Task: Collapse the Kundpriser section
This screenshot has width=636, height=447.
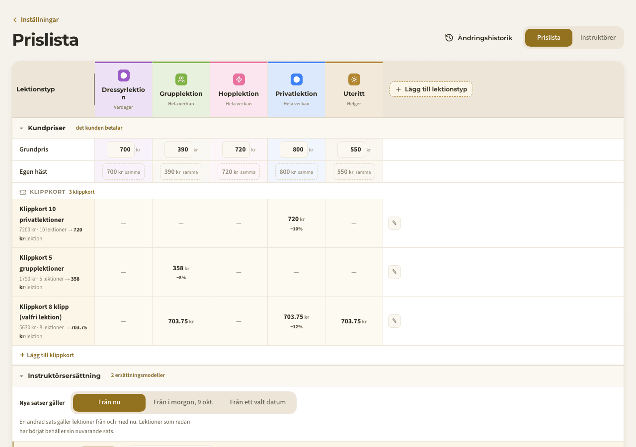Action: pyautogui.click(x=21, y=128)
